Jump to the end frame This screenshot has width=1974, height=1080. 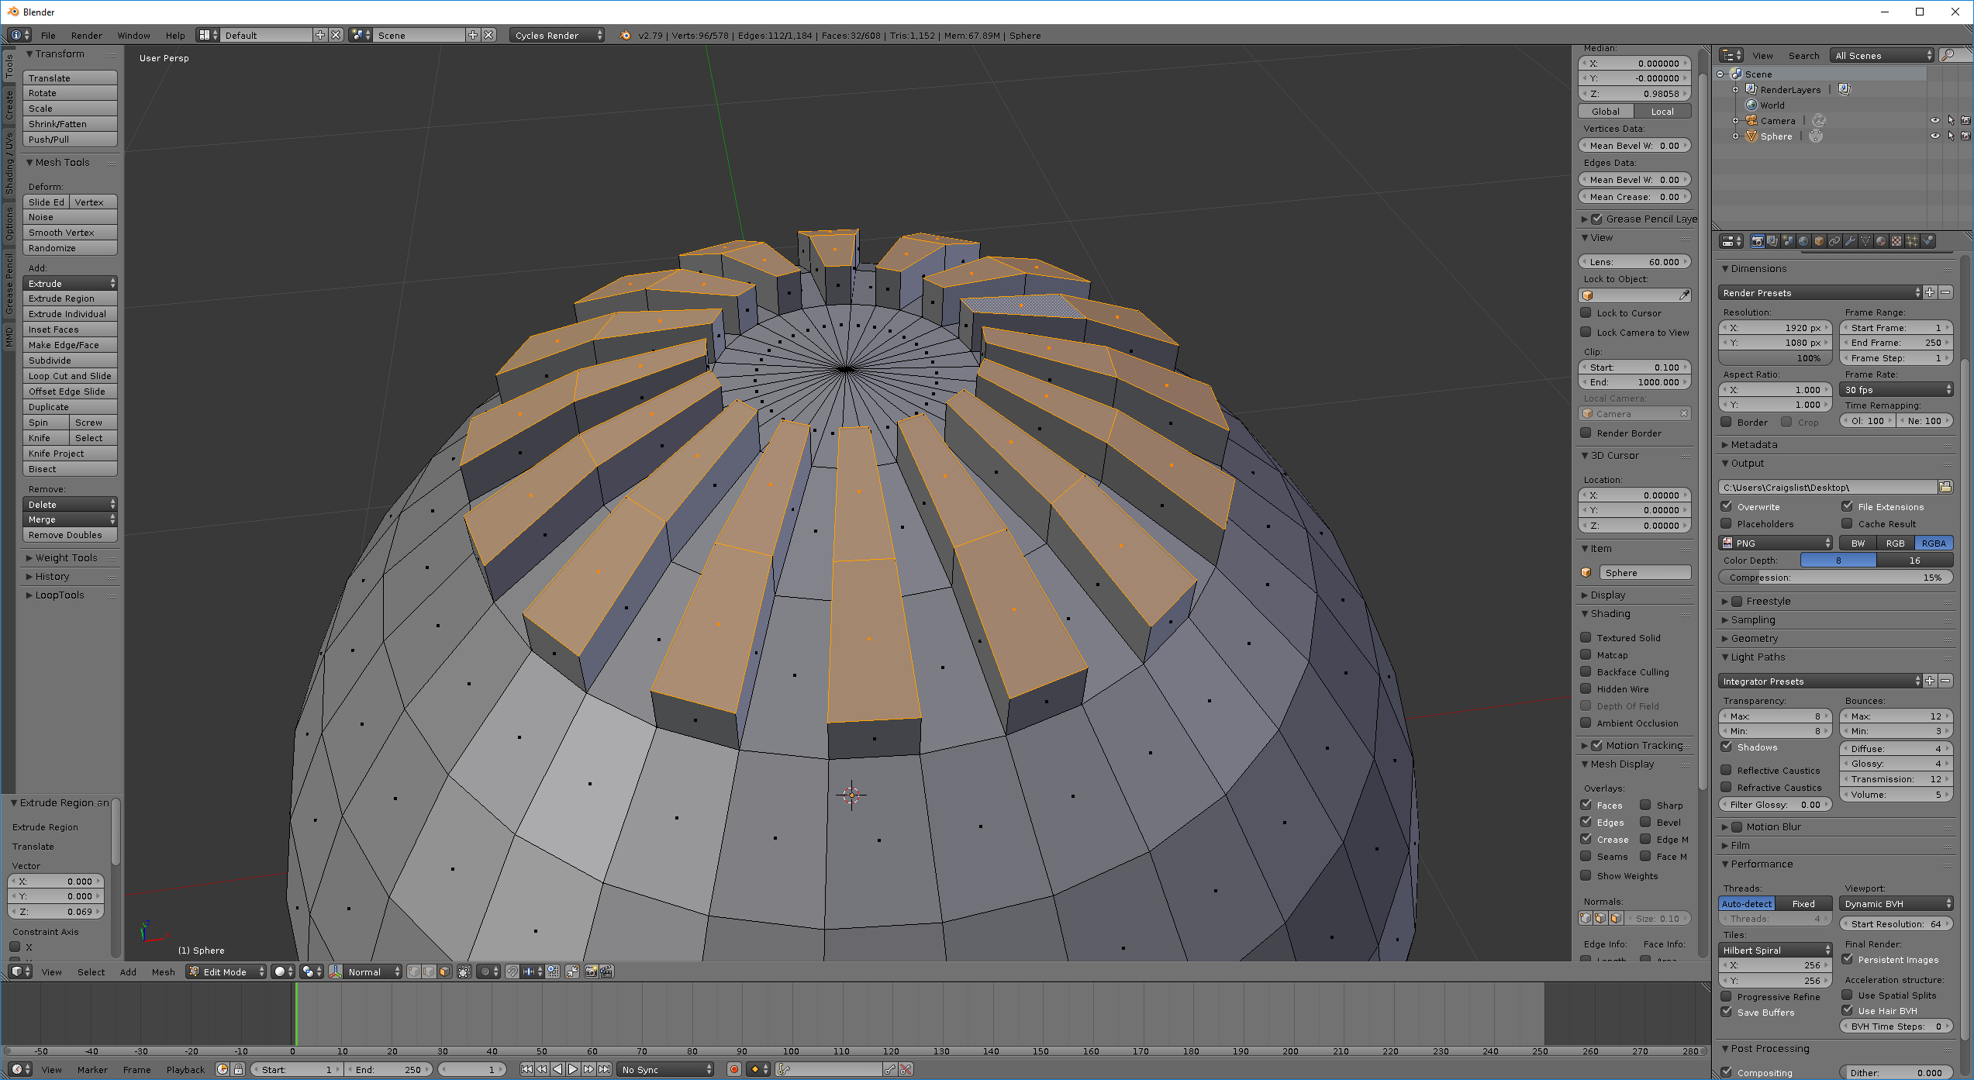605,1069
